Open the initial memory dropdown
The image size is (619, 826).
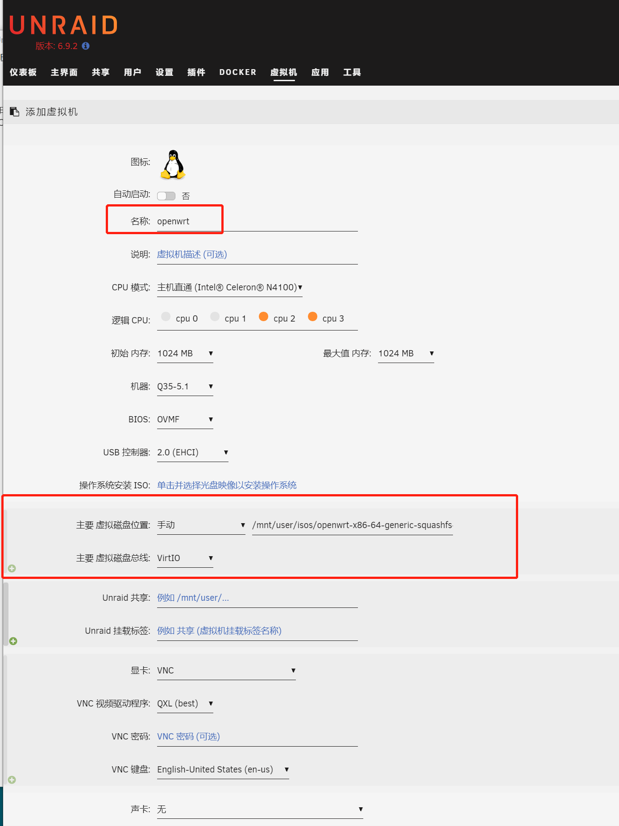tap(185, 354)
